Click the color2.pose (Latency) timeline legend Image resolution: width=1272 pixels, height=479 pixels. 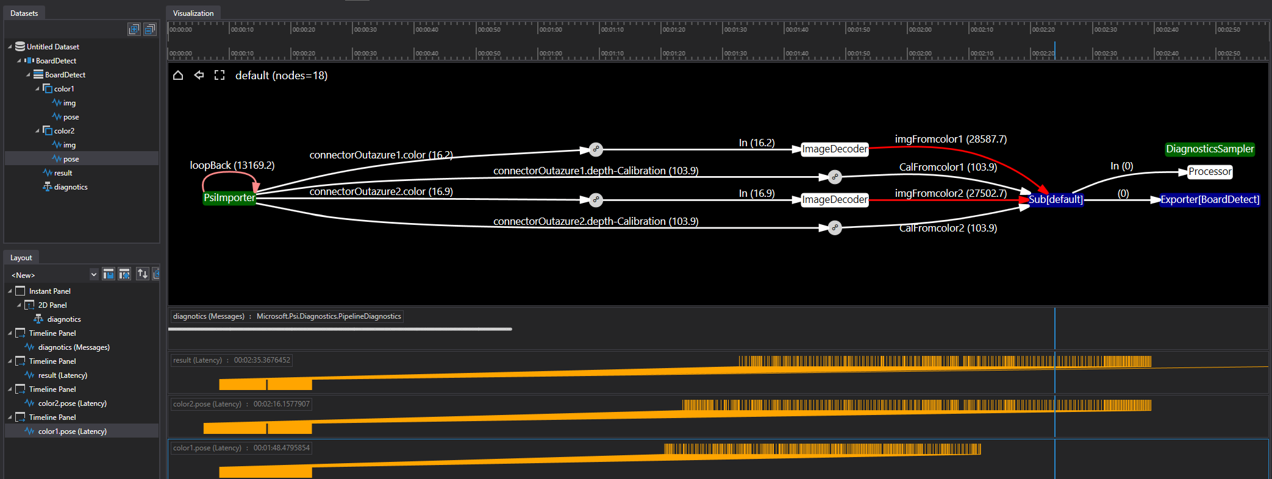(241, 404)
